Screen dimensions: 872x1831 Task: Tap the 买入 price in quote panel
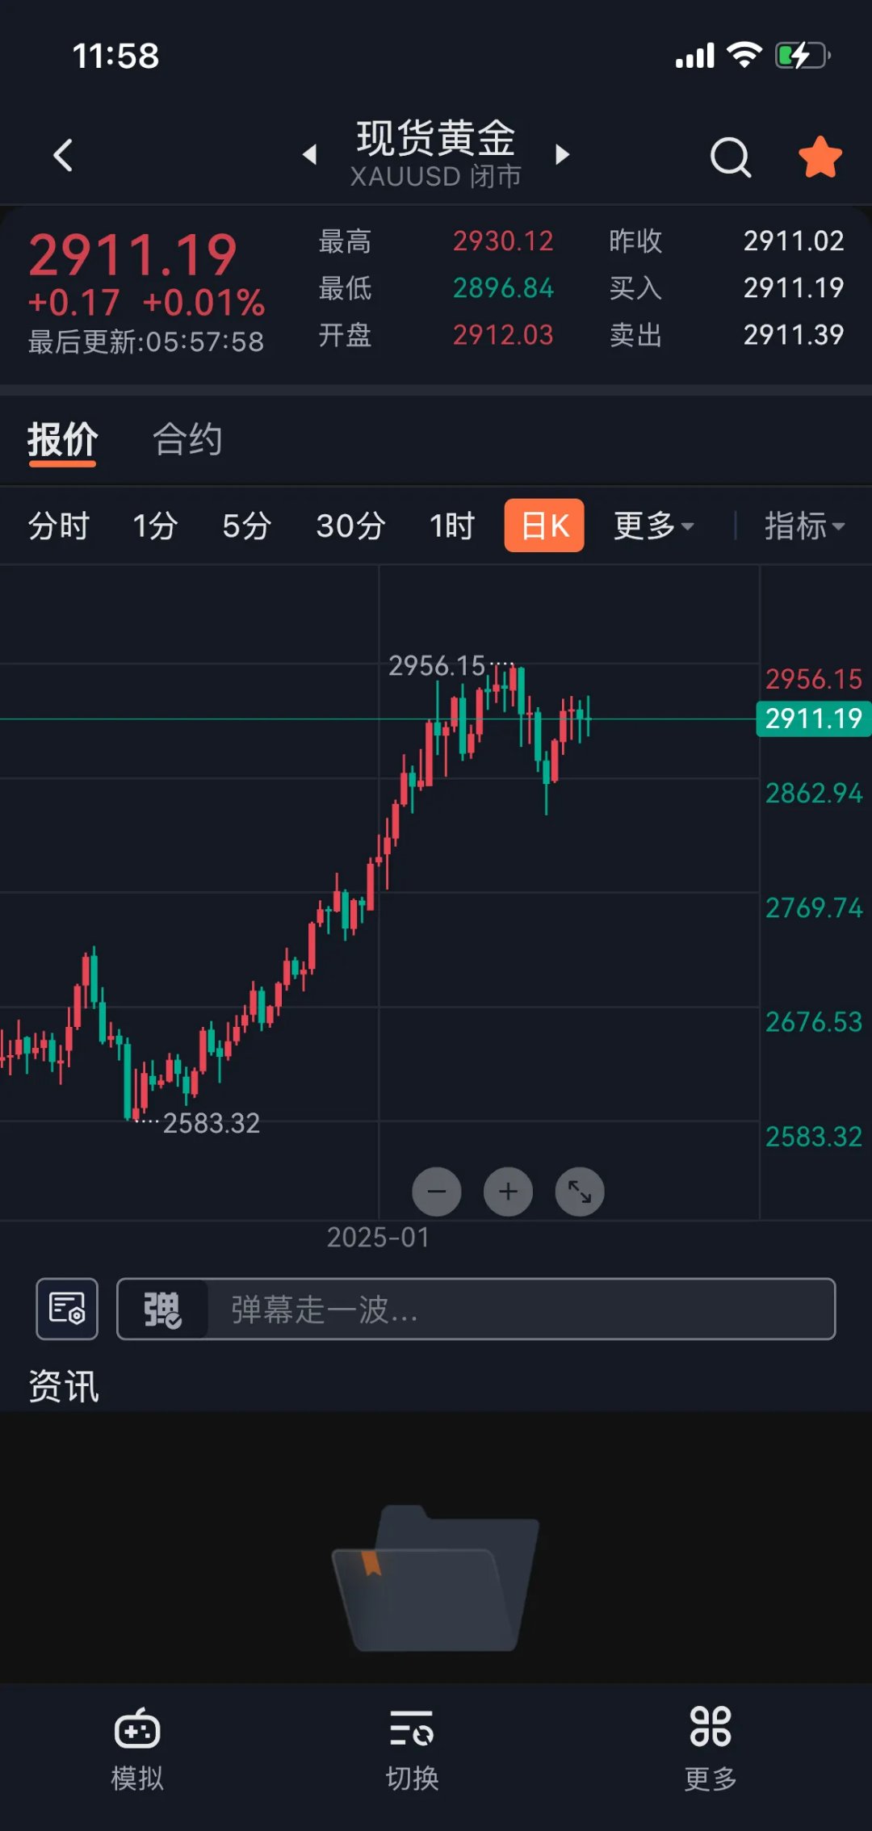point(793,287)
